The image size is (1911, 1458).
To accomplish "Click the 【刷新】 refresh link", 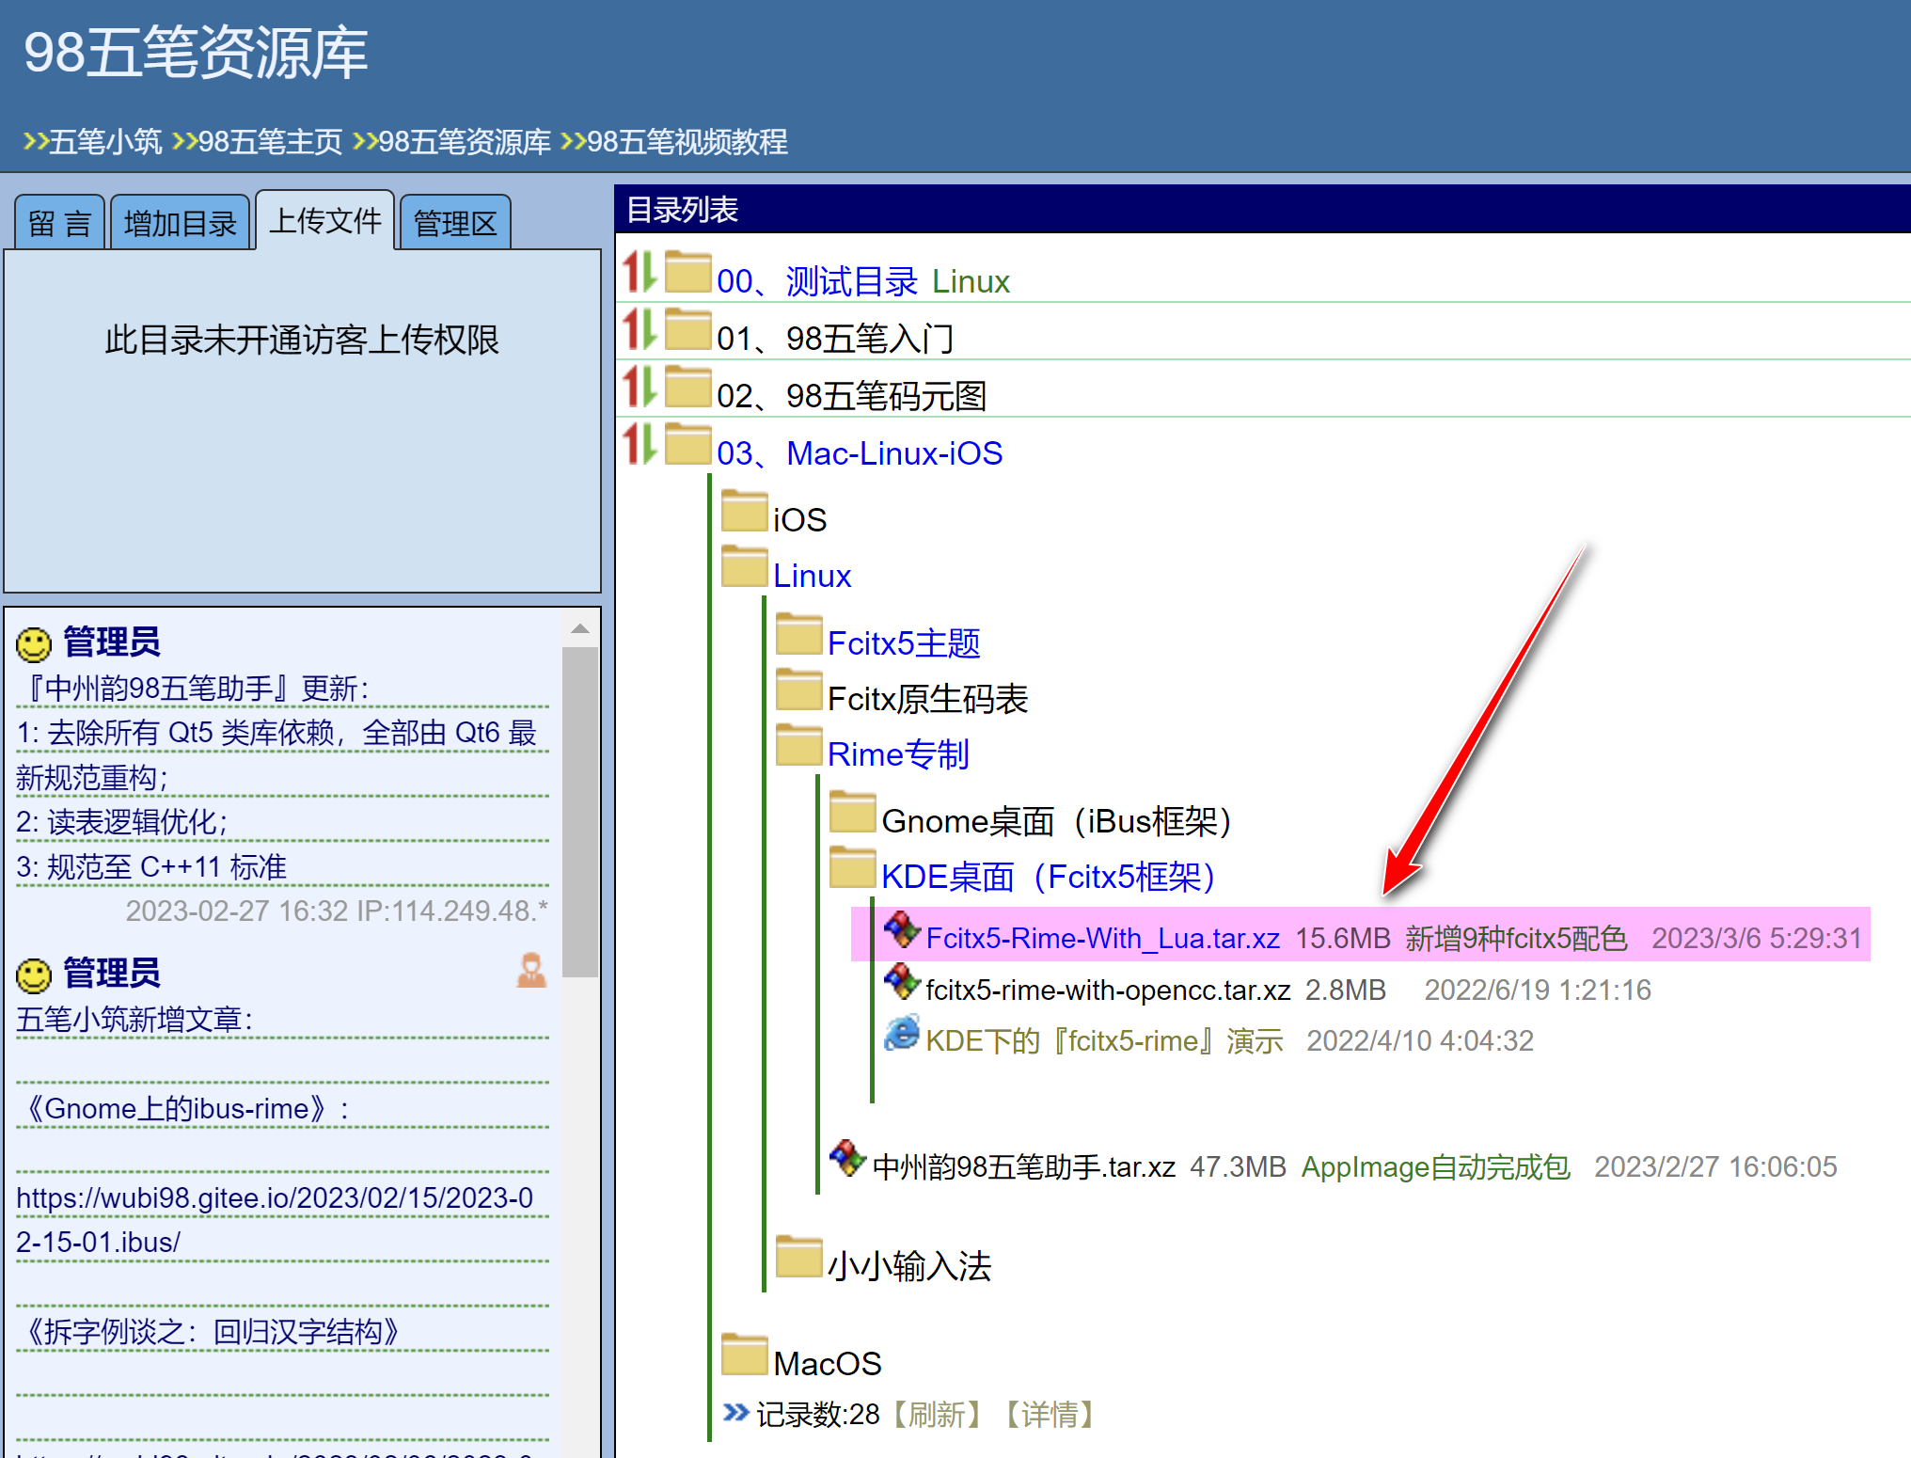I will click(936, 1414).
